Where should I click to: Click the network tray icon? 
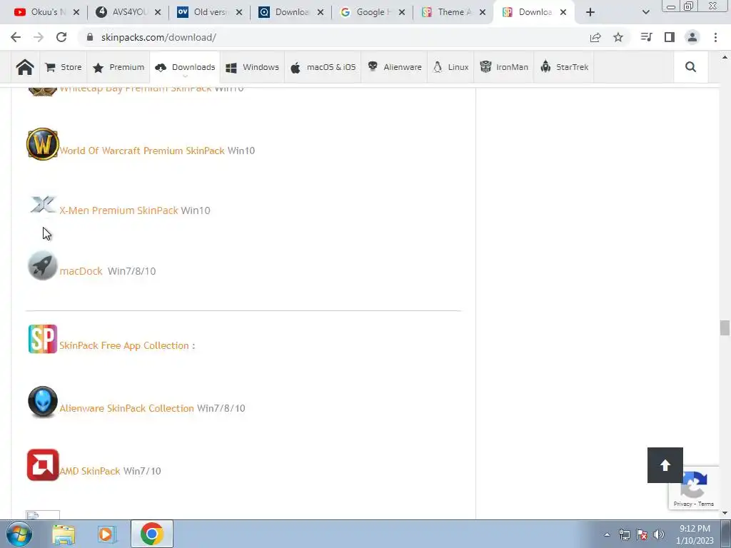(624, 534)
